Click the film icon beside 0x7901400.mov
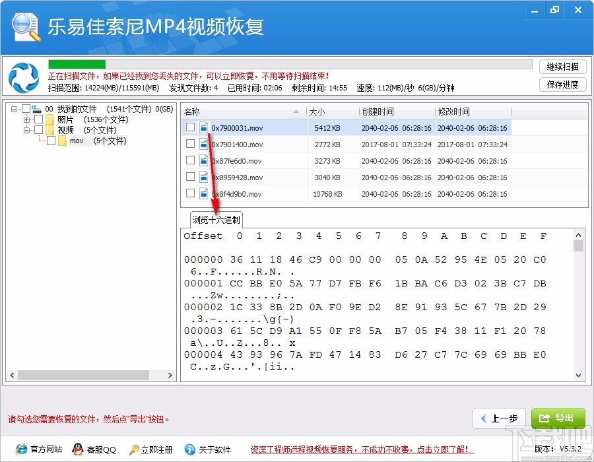 click(202, 144)
